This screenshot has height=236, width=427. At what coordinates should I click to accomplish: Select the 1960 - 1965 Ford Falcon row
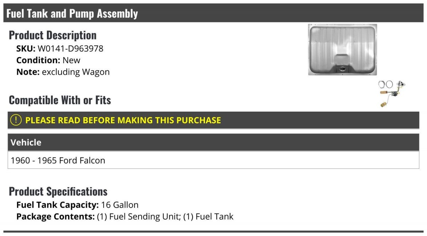tap(213, 160)
